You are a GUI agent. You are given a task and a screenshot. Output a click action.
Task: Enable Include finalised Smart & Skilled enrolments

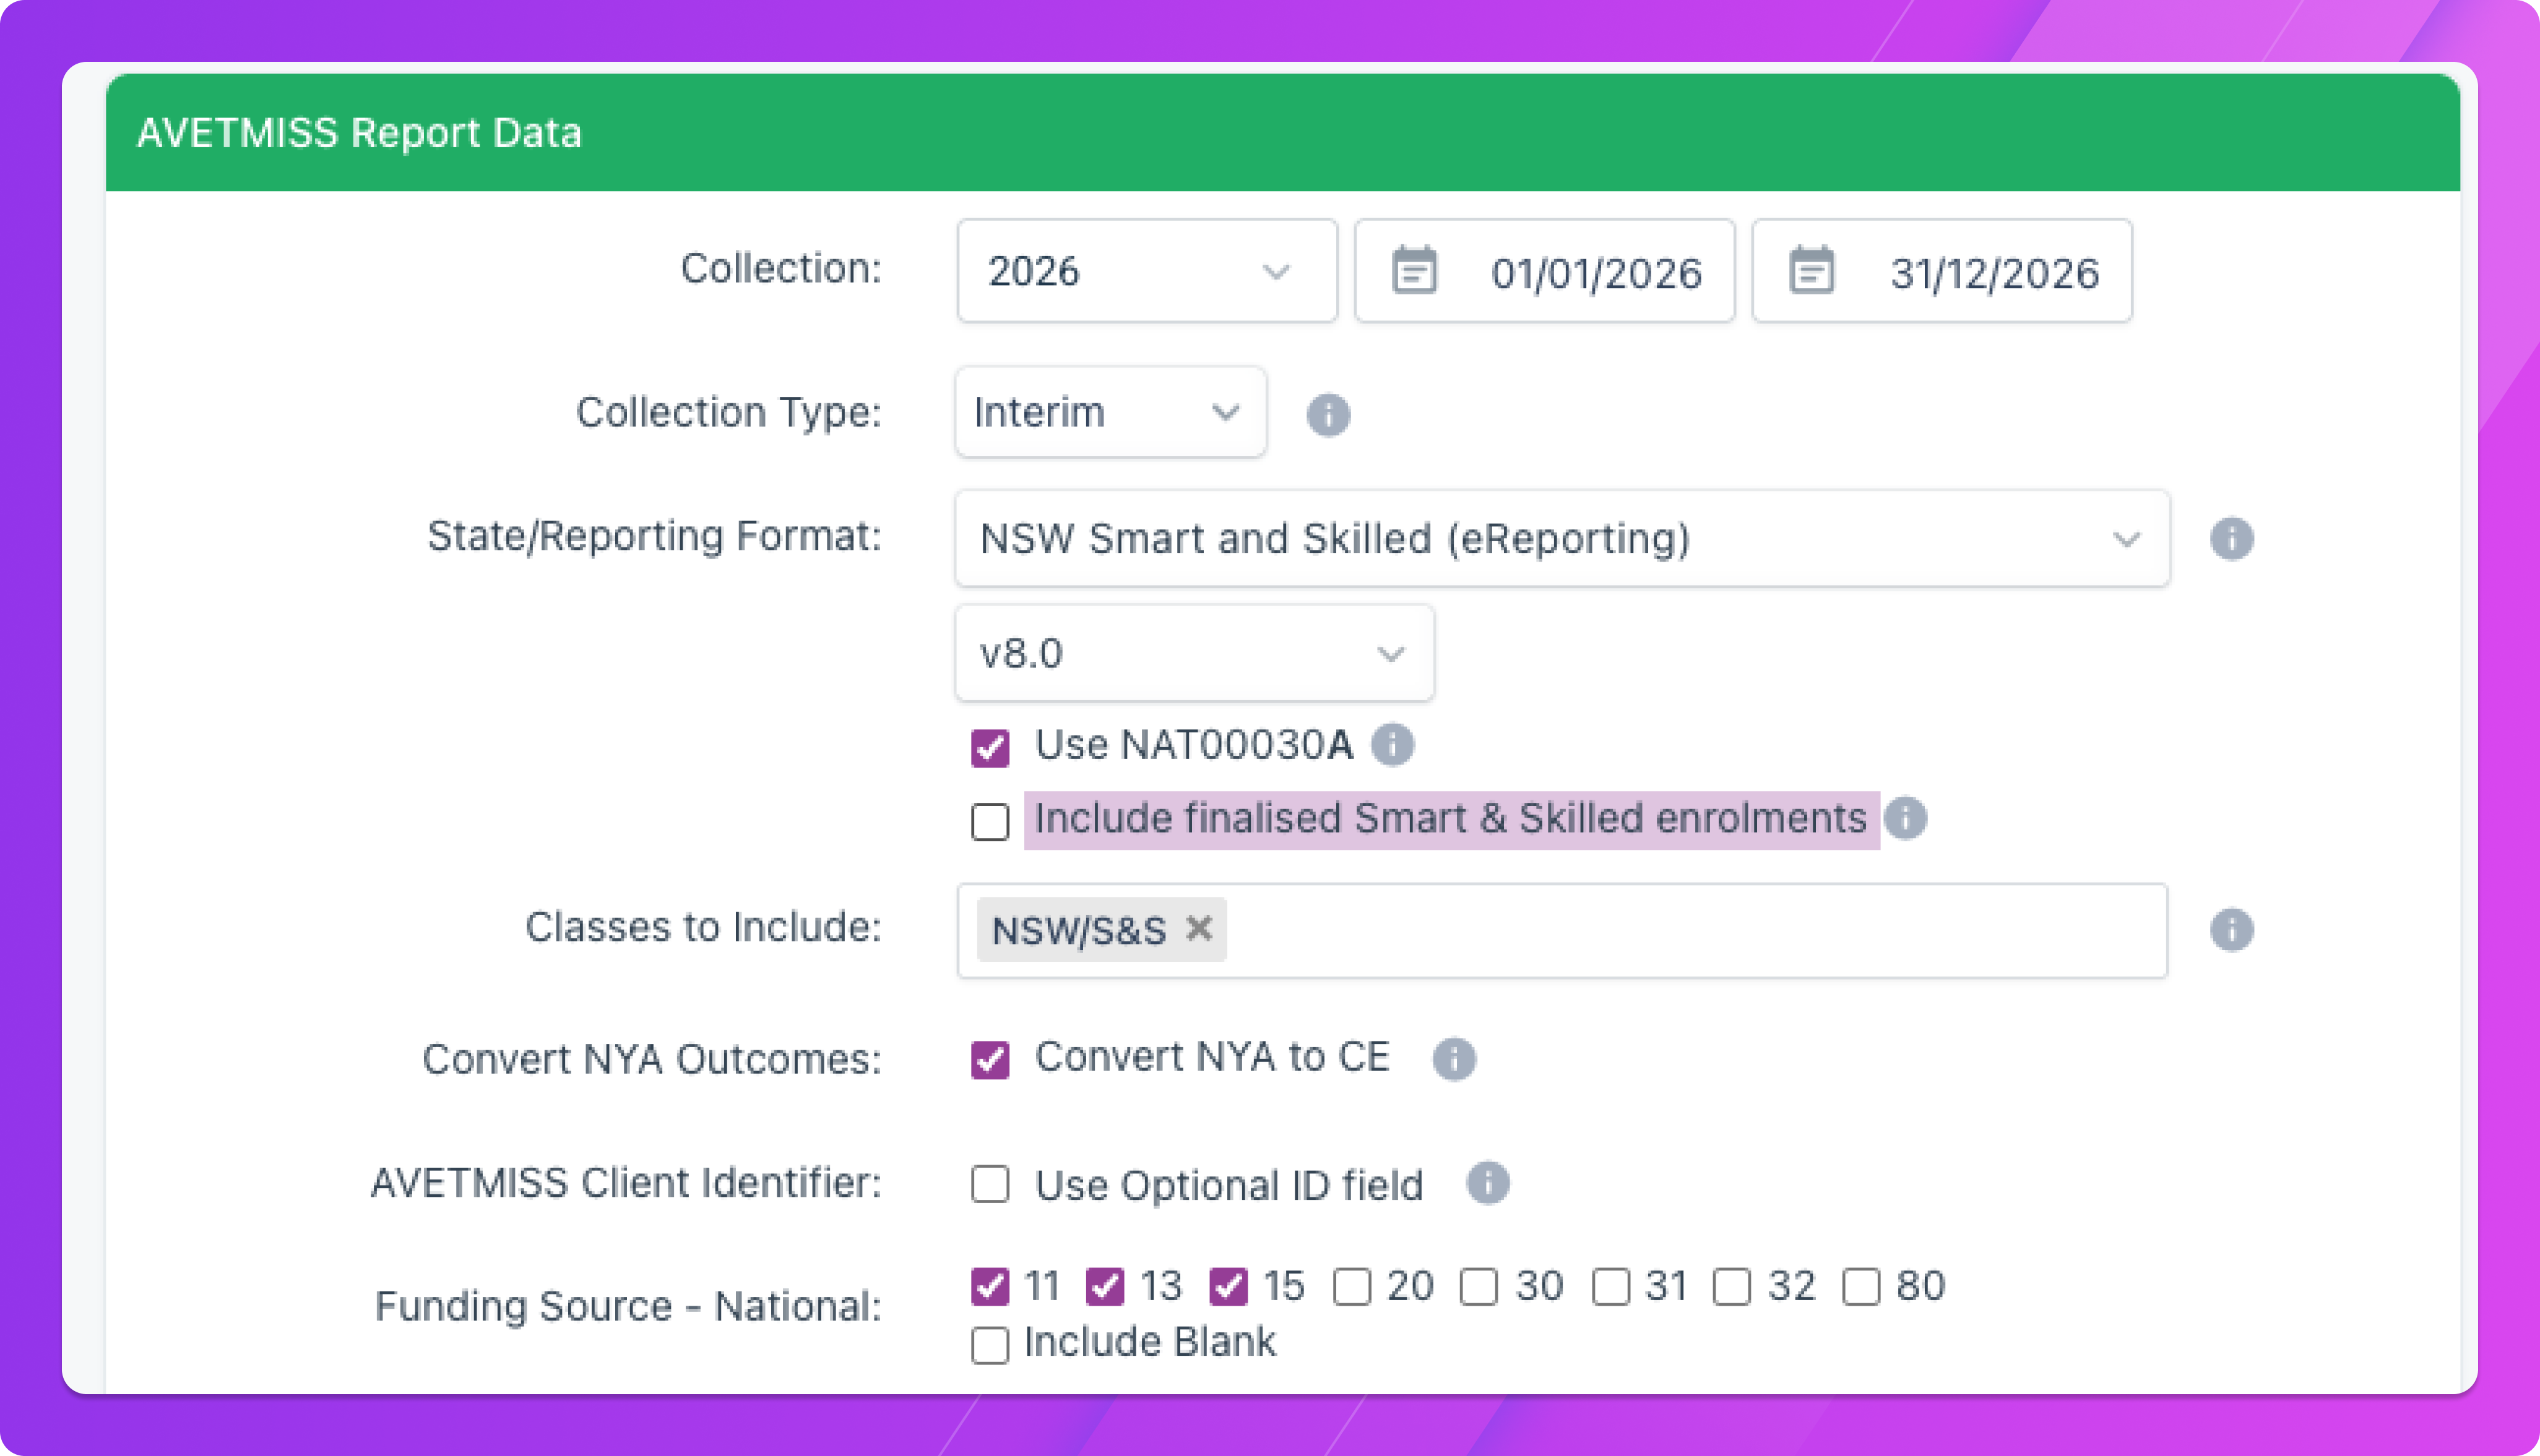pos(990,821)
